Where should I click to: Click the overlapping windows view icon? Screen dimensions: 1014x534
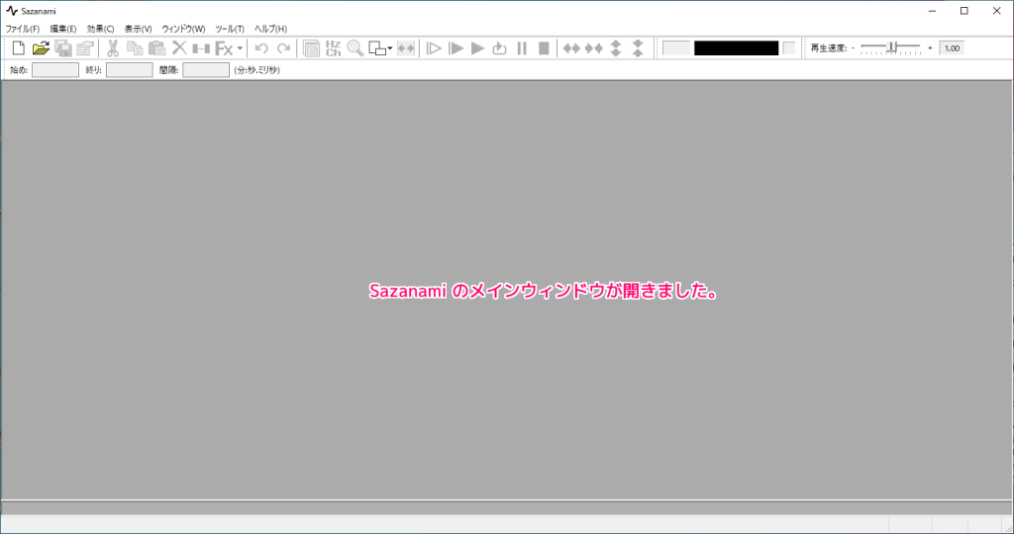tap(377, 48)
